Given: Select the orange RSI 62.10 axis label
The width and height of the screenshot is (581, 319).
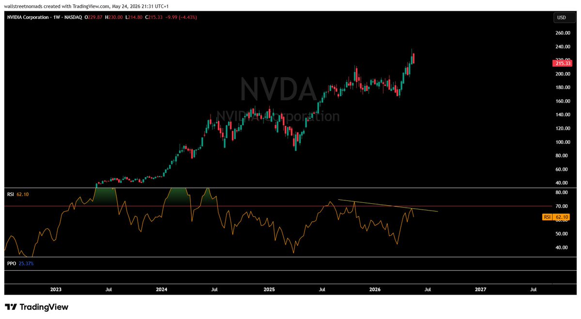Looking at the screenshot, I should pos(557,217).
